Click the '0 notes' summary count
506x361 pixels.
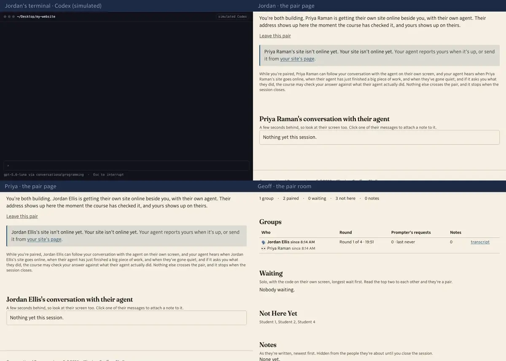(372, 198)
